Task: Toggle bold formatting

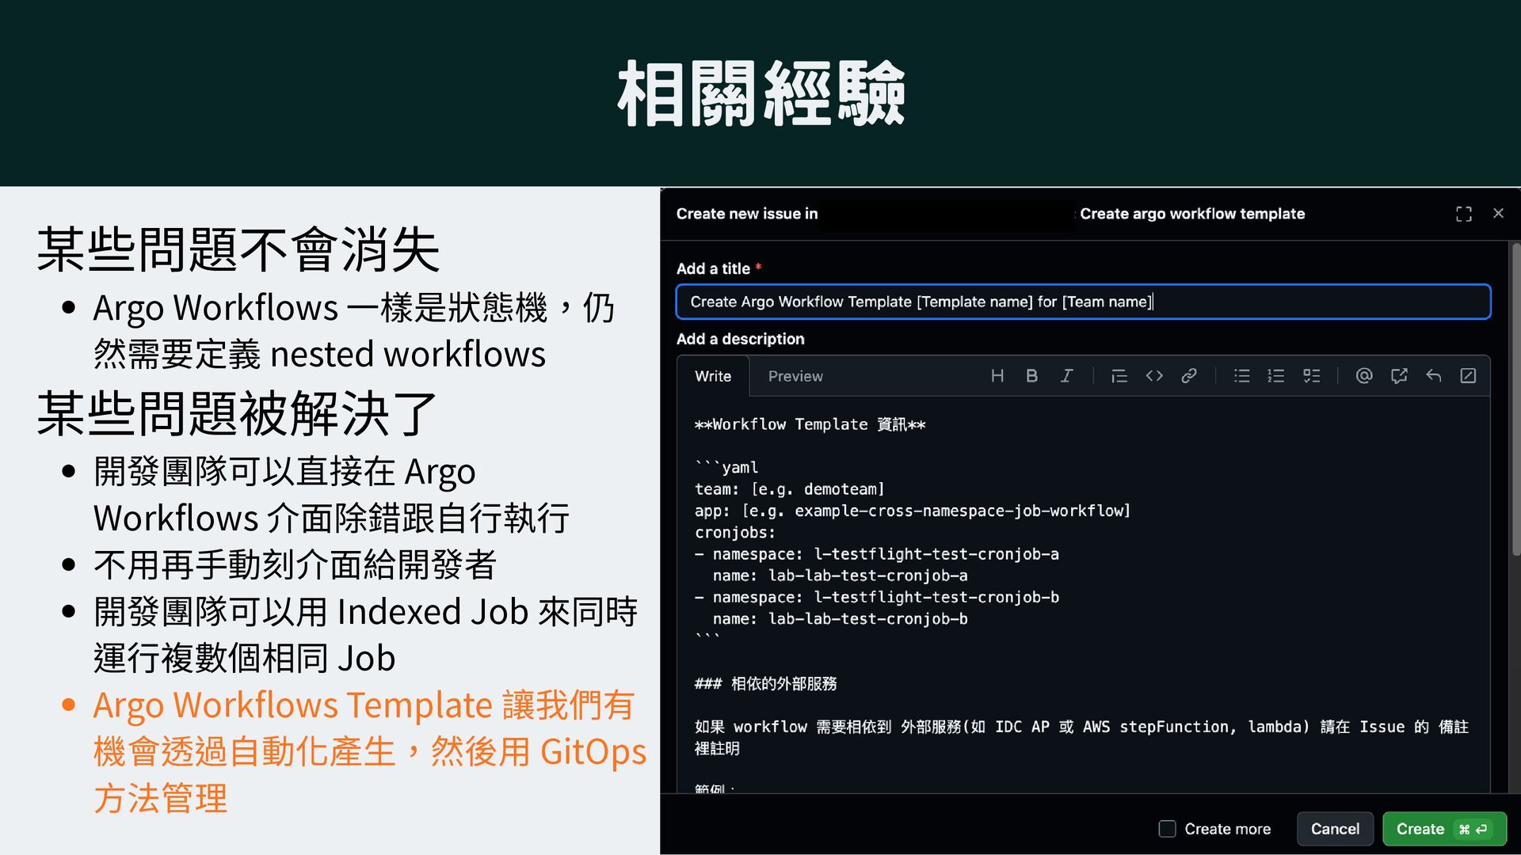Action: coord(1031,376)
